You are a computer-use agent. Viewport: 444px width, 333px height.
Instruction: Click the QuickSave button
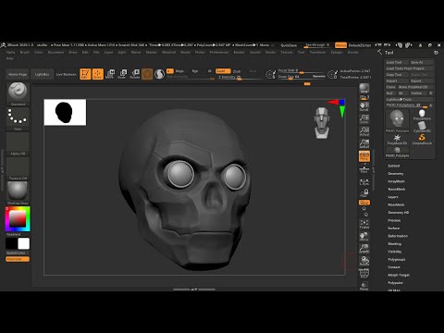[x=289, y=45]
